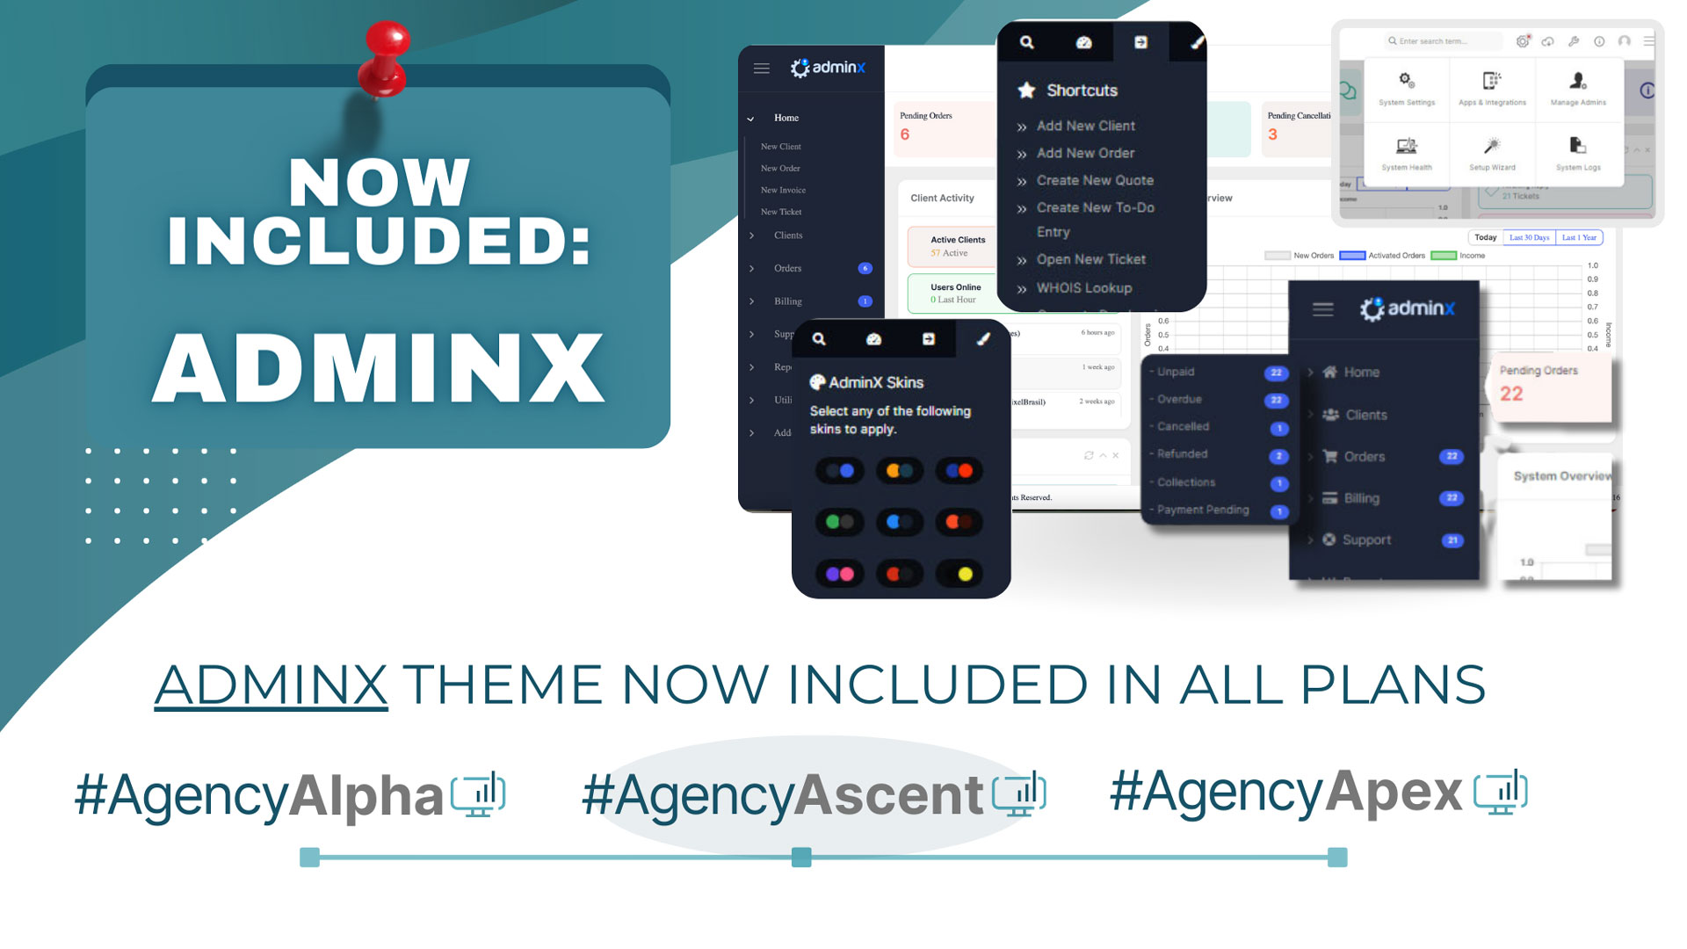The height and width of the screenshot is (949, 1687).
Task: Select Add New Client menu item
Action: (x=1083, y=127)
